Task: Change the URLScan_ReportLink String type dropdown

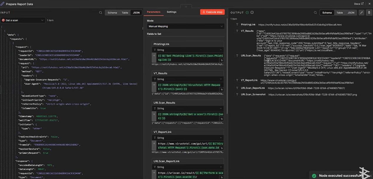Action: click(188, 167)
